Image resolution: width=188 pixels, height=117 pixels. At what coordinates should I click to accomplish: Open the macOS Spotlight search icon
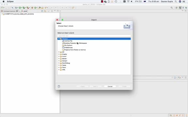176,1
